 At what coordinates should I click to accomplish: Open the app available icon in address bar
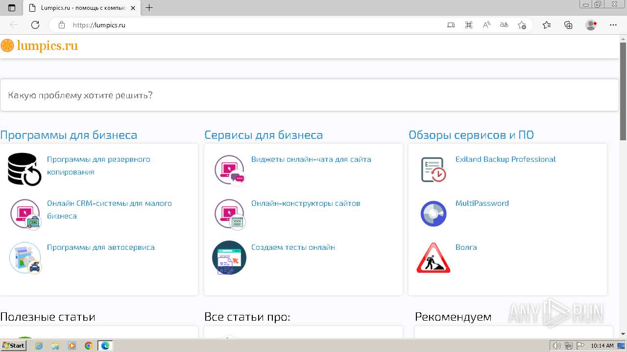point(451,25)
